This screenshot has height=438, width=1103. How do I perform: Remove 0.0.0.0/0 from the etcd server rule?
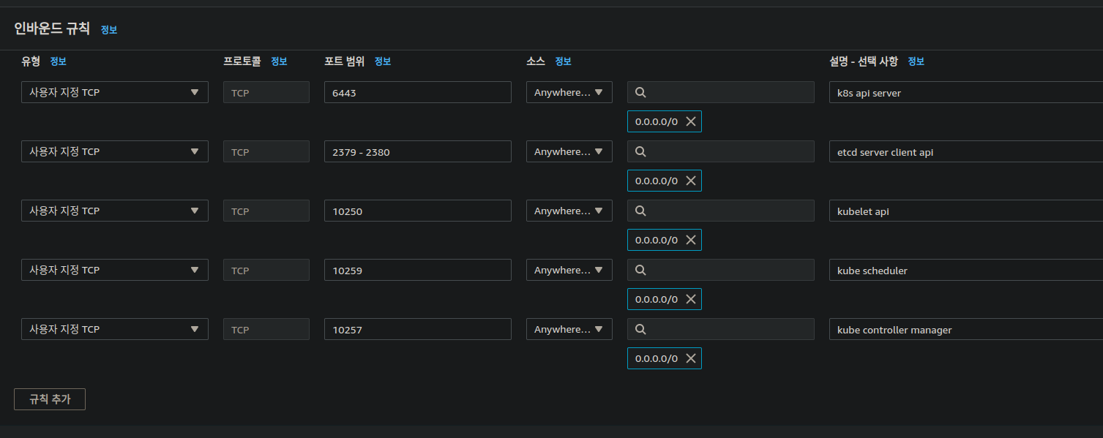[690, 181]
